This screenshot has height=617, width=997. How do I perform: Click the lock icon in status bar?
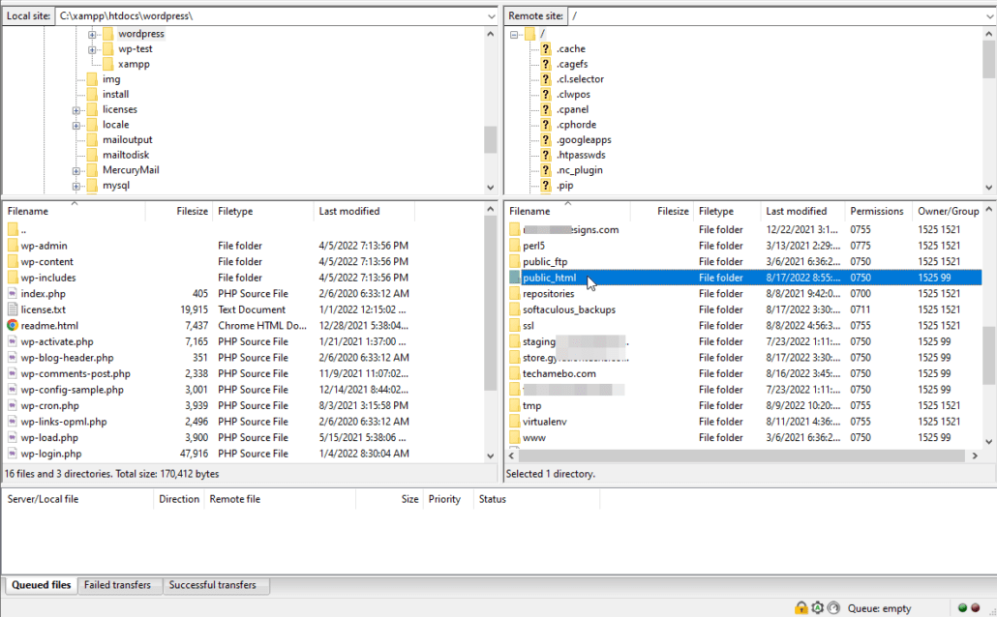tap(801, 608)
